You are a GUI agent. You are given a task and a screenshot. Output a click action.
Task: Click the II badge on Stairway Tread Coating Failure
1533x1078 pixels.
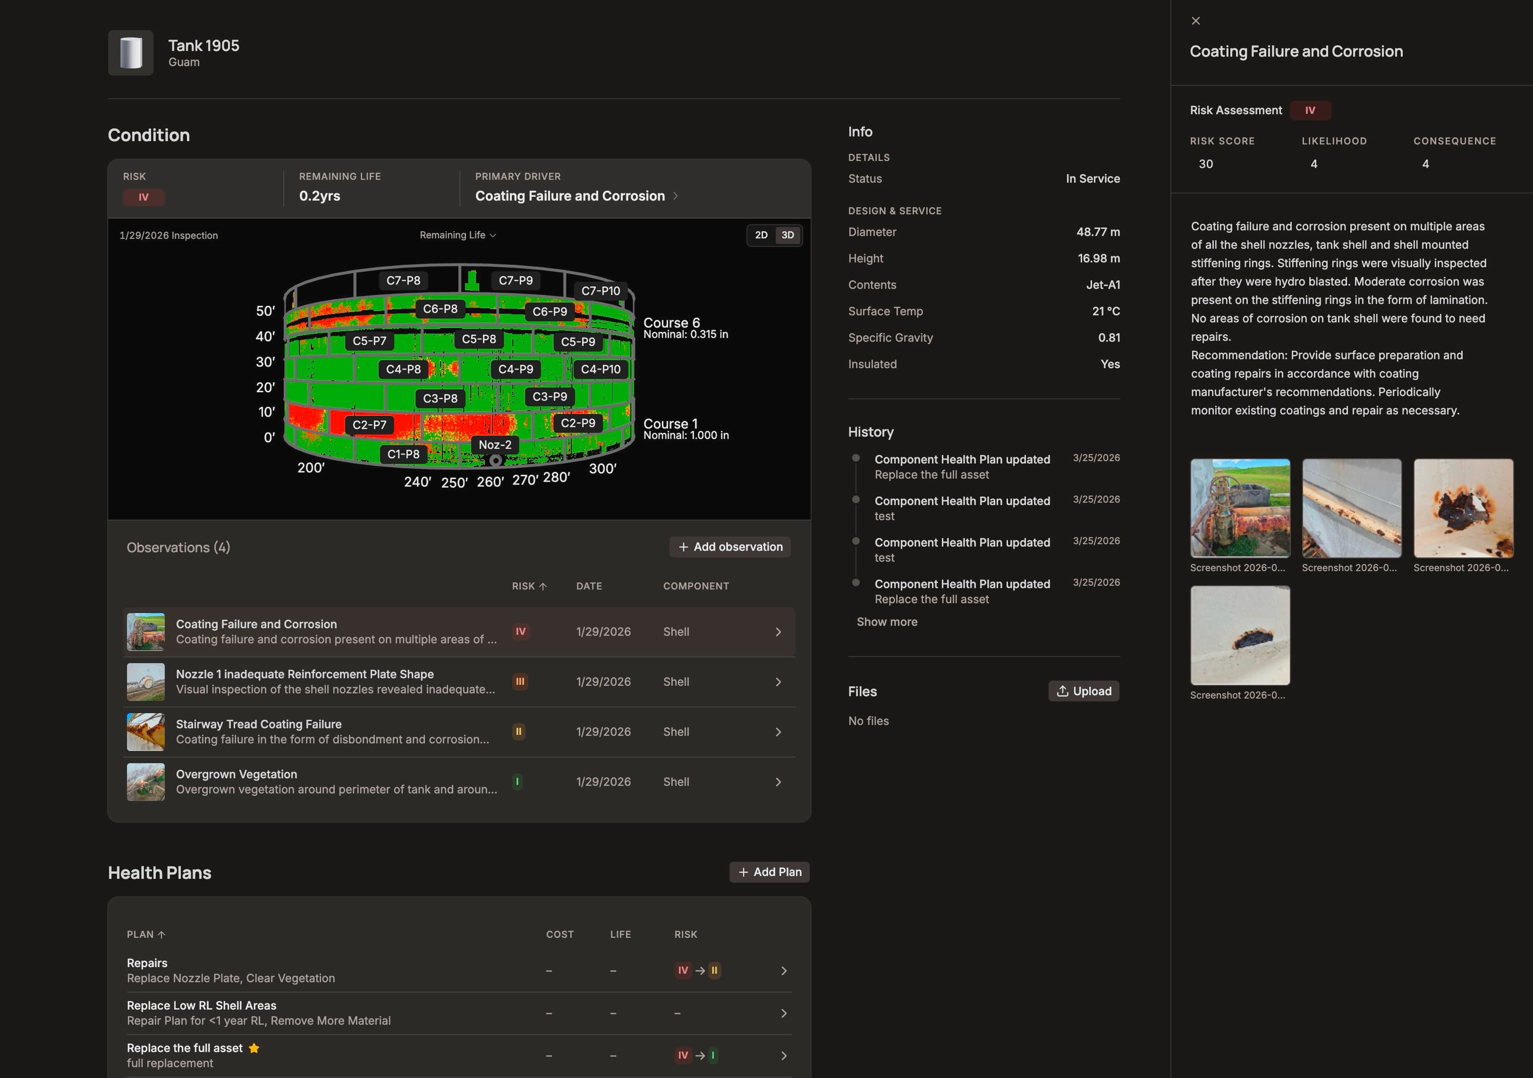(519, 732)
